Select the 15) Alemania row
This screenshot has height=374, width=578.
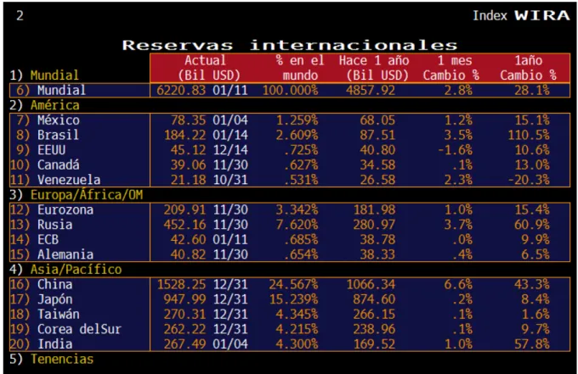coord(289,254)
